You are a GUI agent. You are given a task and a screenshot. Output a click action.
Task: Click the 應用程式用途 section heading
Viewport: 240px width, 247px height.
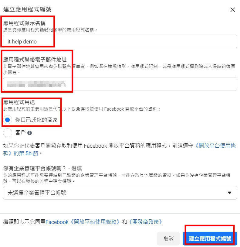(19, 102)
